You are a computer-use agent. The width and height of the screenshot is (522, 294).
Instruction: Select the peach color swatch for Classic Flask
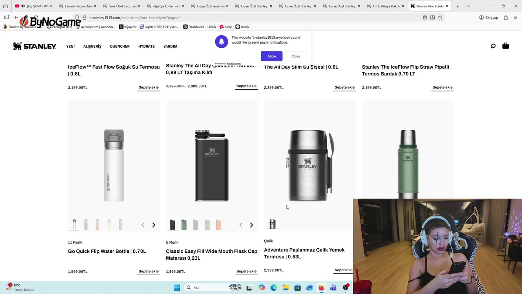point(219,225)
